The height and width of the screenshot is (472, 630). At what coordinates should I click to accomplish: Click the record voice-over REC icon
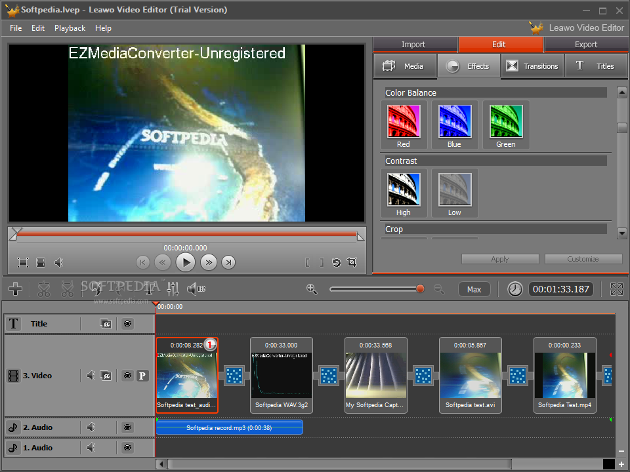click(x=196, y=288)
